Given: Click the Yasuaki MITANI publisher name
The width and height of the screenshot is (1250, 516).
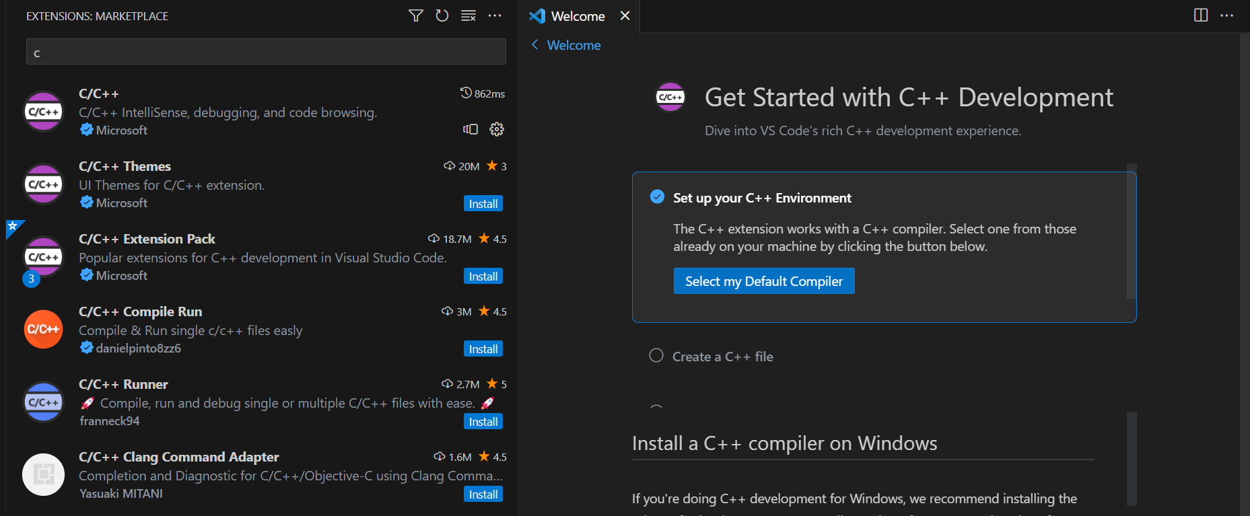Looking at the screenshot, I should tap(121, 493).
